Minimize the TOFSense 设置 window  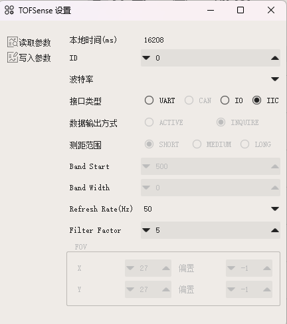coord(211,10)
